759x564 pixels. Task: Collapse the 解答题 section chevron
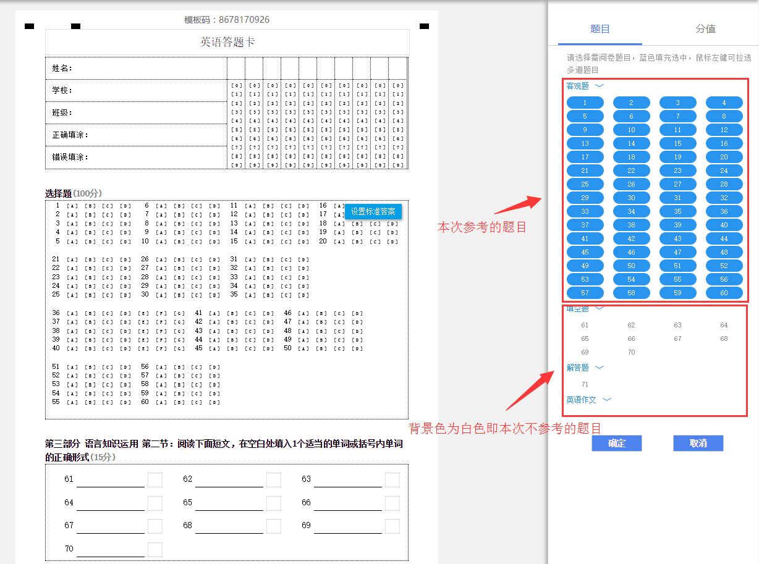tap(599, 368)
